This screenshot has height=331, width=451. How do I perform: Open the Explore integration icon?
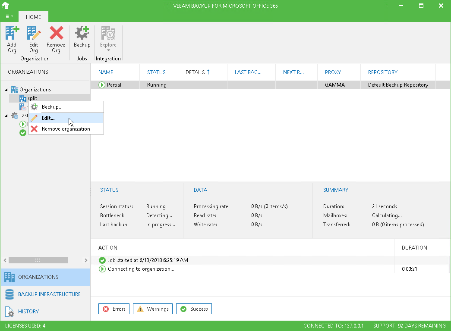(108, 33)
